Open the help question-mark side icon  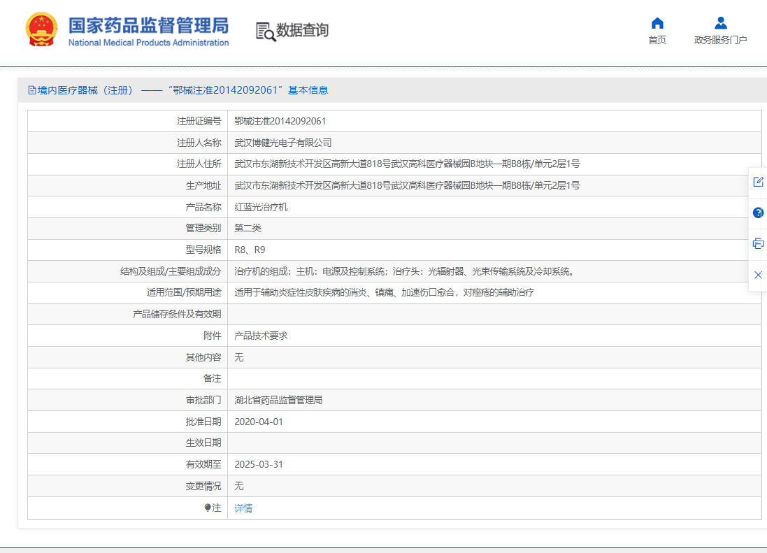coord(758,213)
